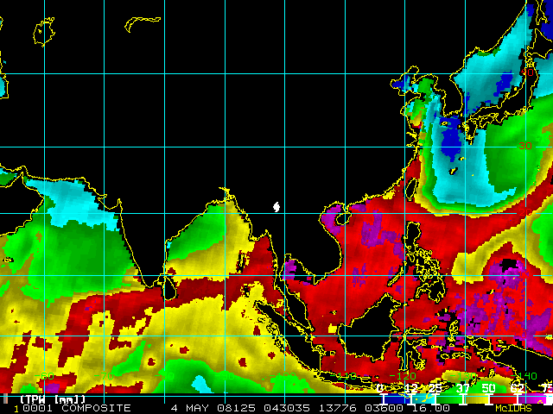
Task: Select the COMPOSITE text in status line
Action: pyautogui.click(x=96, y=408)
